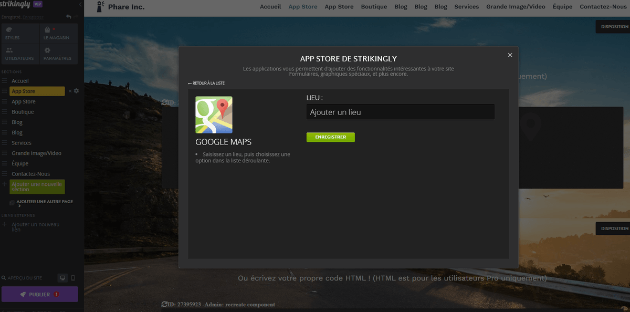
Task: Click the Google Maps app thumbnail
Action: [x=214, y=115]
